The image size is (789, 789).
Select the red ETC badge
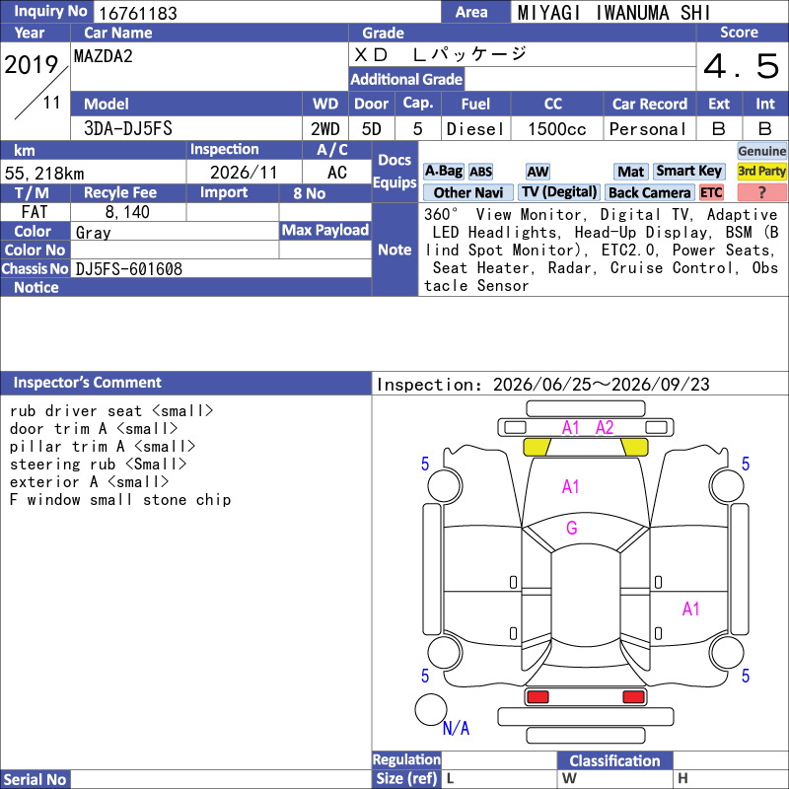(711, 192)
